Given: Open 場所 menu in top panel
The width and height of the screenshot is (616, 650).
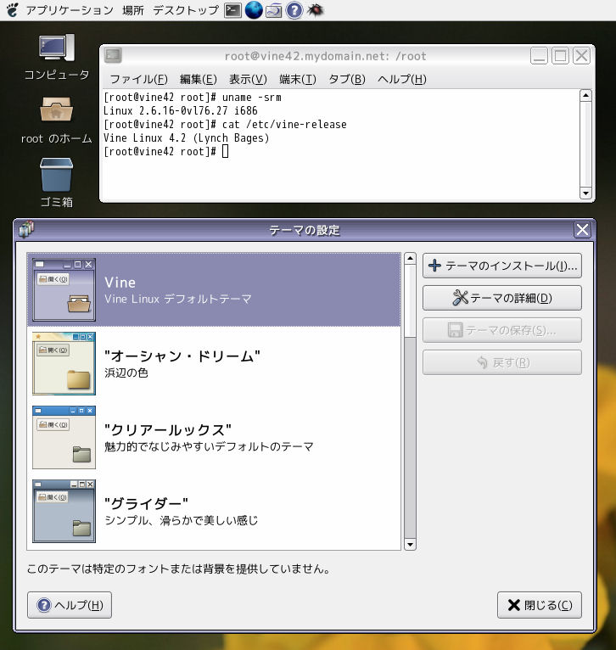Looking at the screenshot, I should [133, 10].
